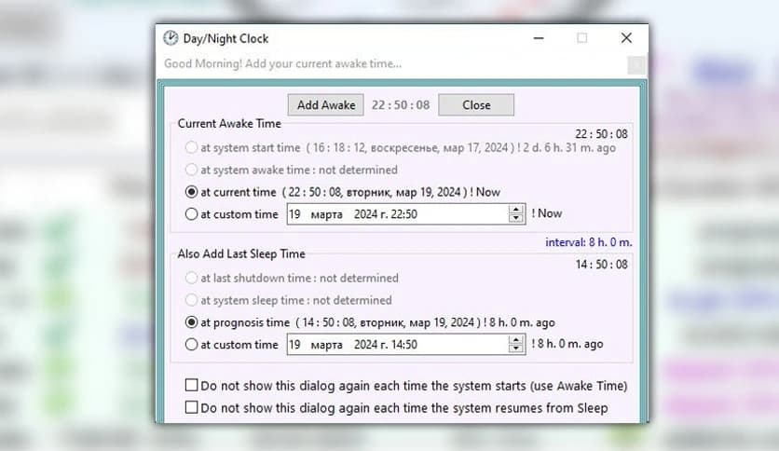Viewport: 779px width, 451px height.
Task: Select sleep at prognosis time option
Action: point(191,322)
